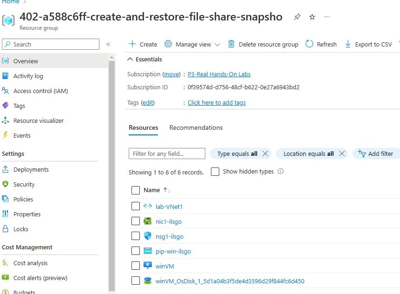The image size is (400, 294).
Task: Click the Export to CSV download icon
Action: point(348,44)
